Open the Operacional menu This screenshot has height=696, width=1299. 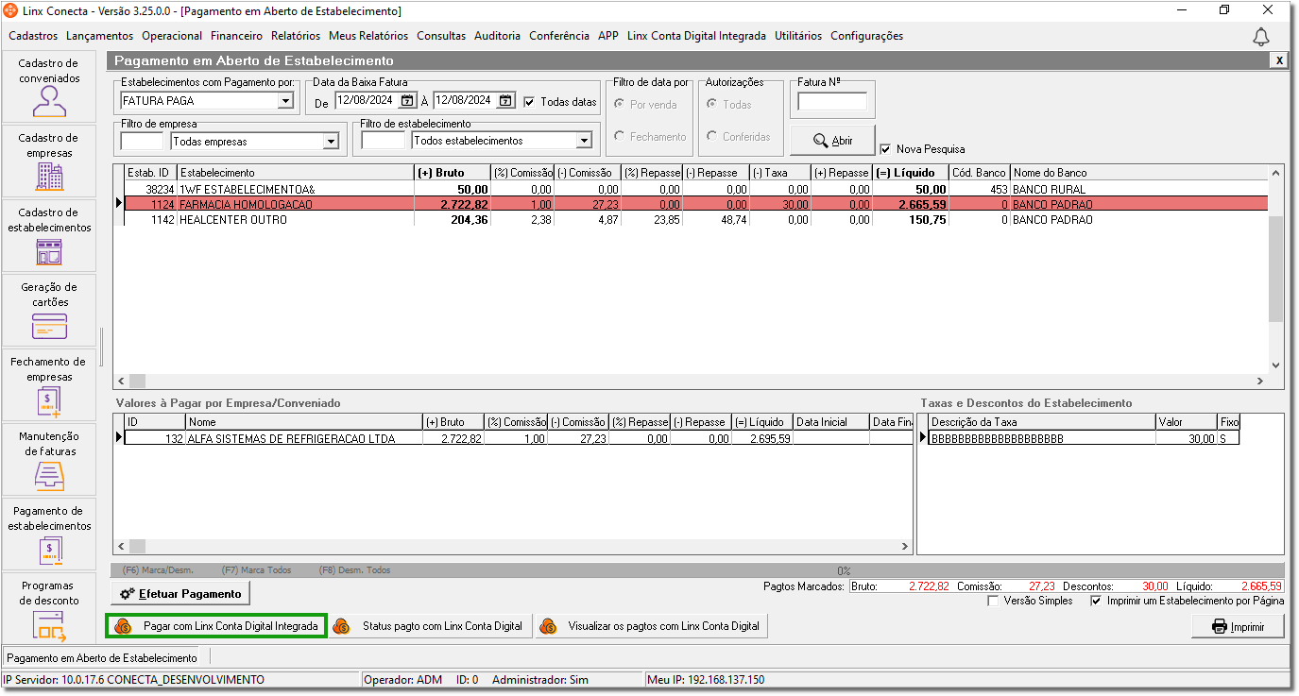[172, 36]
